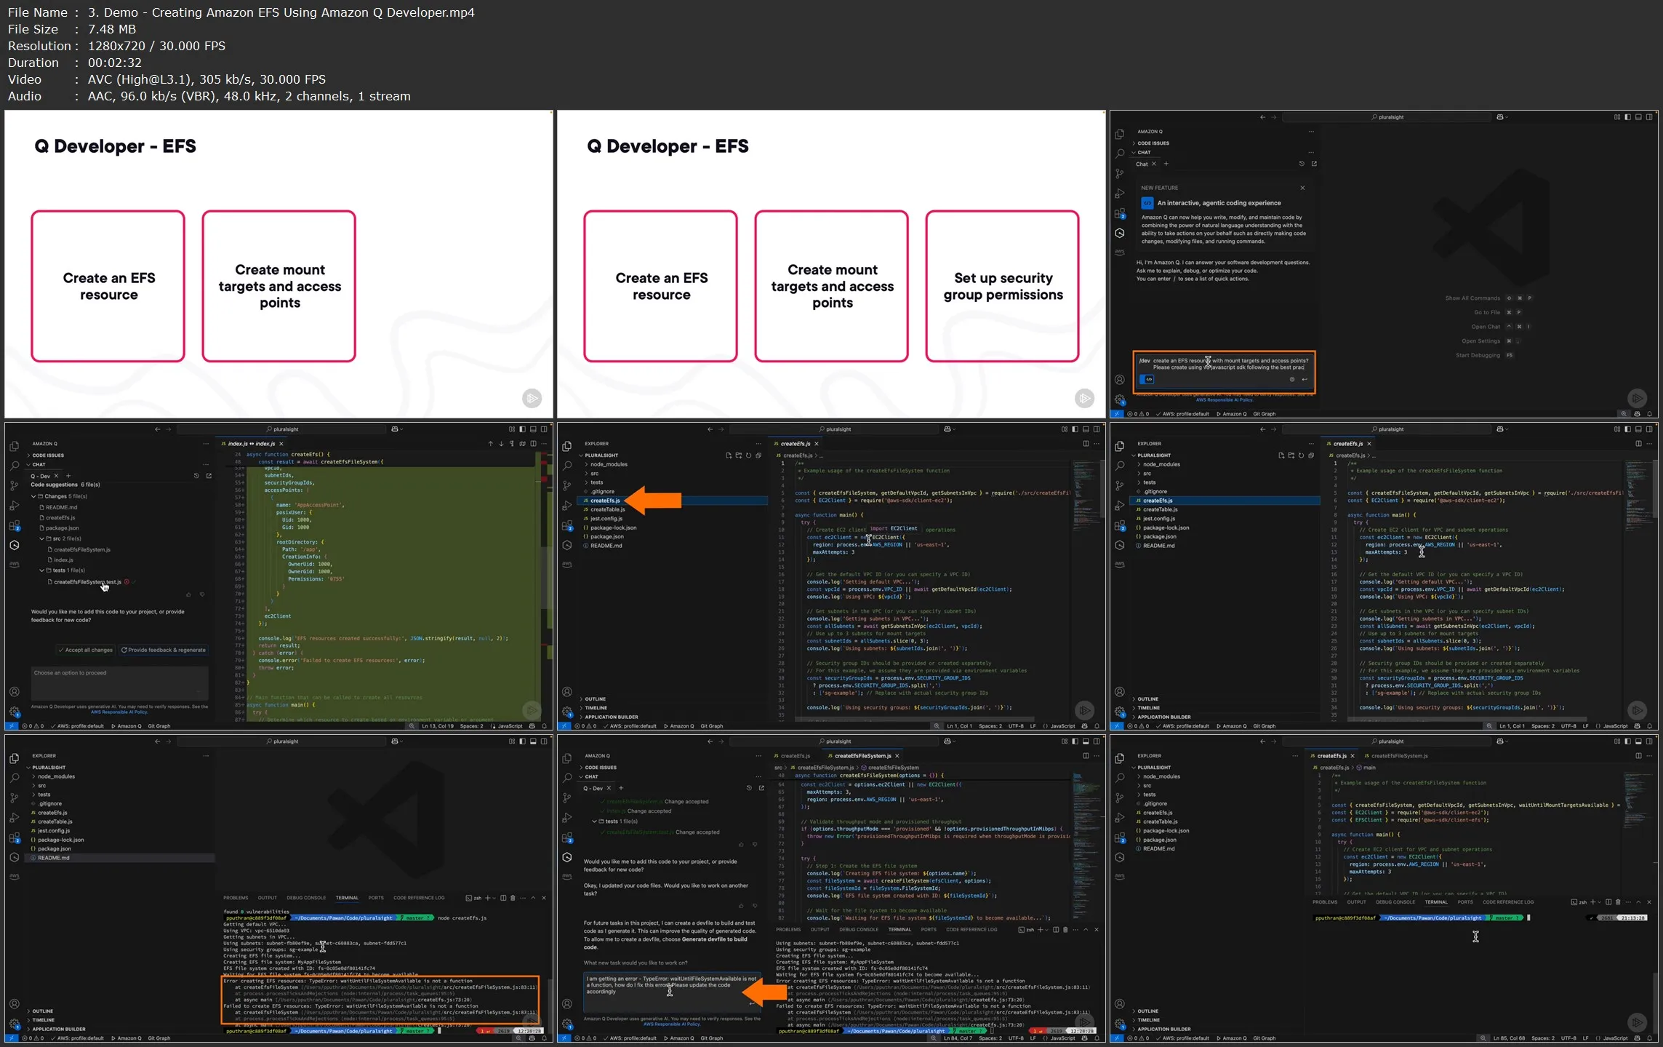The height and width of the screenshot is (1047, 1663).
Task: Click red reject icon beside createEfsFileSystem.test.js
Action: [127, 581]
